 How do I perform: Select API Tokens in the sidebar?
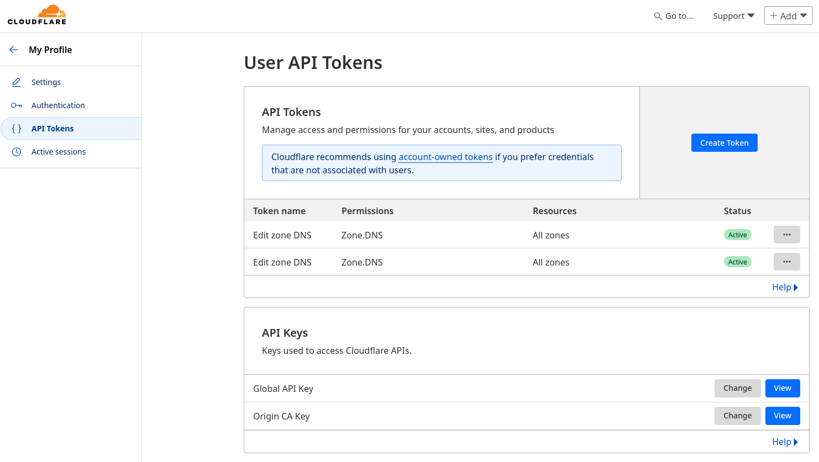pyautogui.click(x=71, y=129)
